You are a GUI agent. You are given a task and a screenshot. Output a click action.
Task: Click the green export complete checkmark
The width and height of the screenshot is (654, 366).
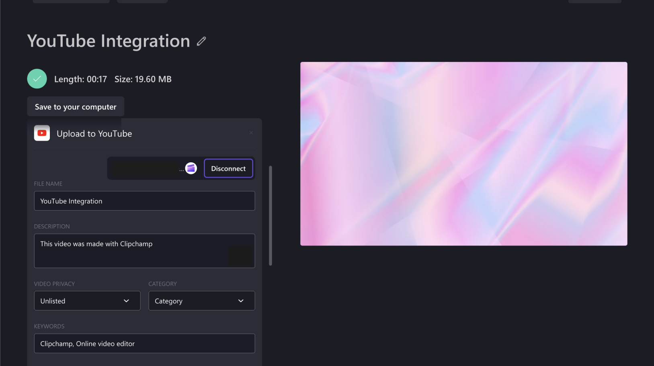(x=37, y=79)
